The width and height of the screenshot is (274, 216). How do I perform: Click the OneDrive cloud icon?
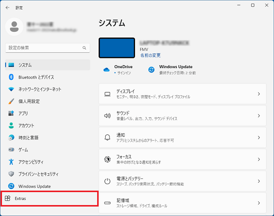(x=107, y=70)
